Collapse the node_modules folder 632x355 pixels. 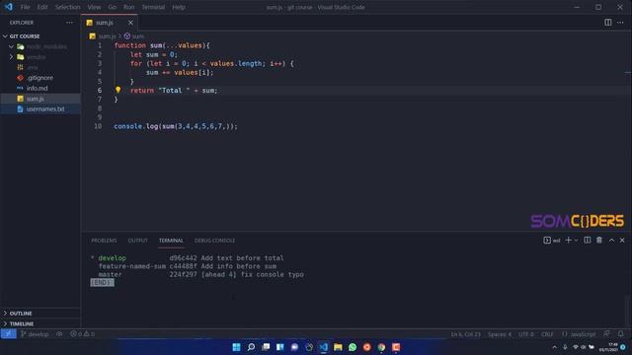(x=40, y=46)
